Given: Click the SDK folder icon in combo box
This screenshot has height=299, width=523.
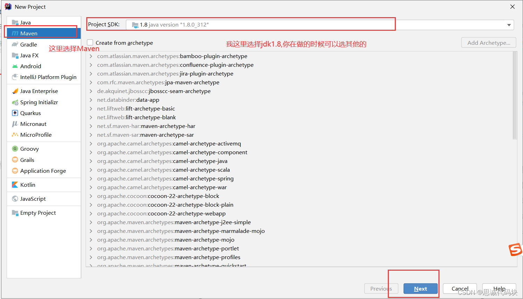Looking at the screenshot, I should point(135,25).
